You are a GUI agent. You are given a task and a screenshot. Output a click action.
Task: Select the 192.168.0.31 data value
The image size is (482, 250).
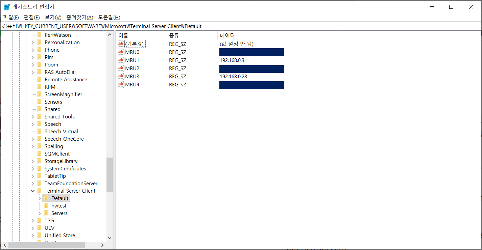(x=233, y=60)
